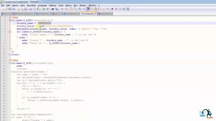Image resolution: width=216 pixels, height=121 pixels.
Task: Open the Window menu
Action: [92, 5]
